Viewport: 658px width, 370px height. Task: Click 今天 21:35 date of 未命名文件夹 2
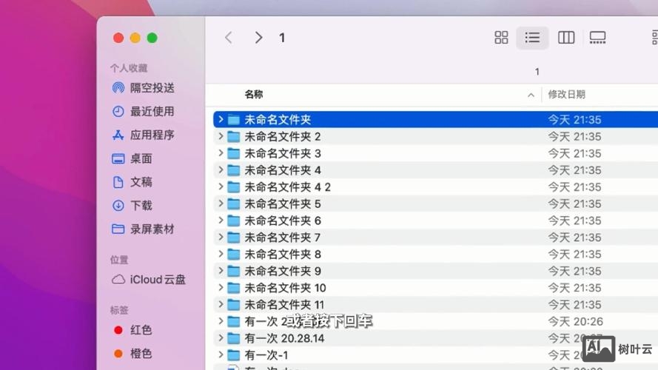pos(574,136)
